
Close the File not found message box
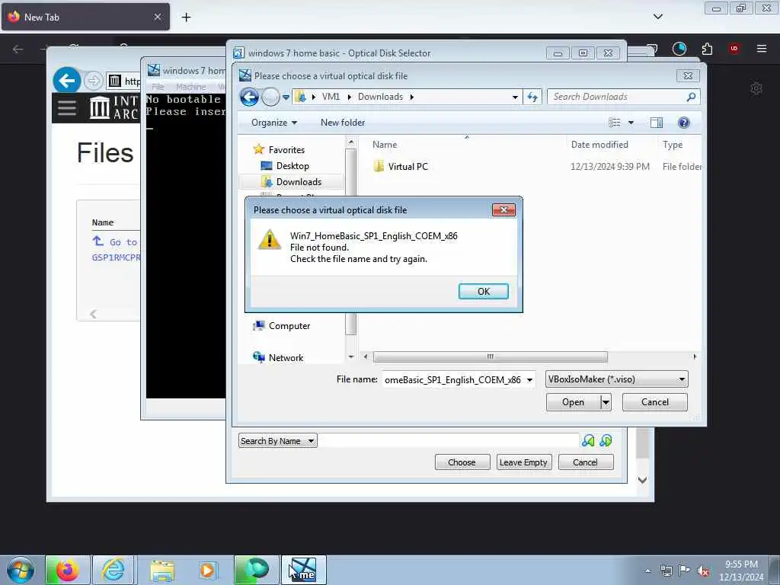tap(503, 210)
